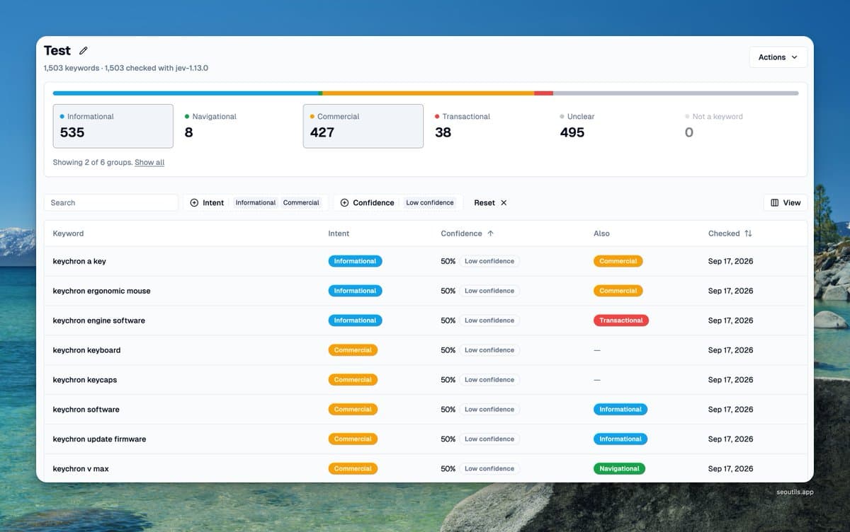Toggle the Unclear group card
This screenshot has width=850, height=532.
(613, 126)
